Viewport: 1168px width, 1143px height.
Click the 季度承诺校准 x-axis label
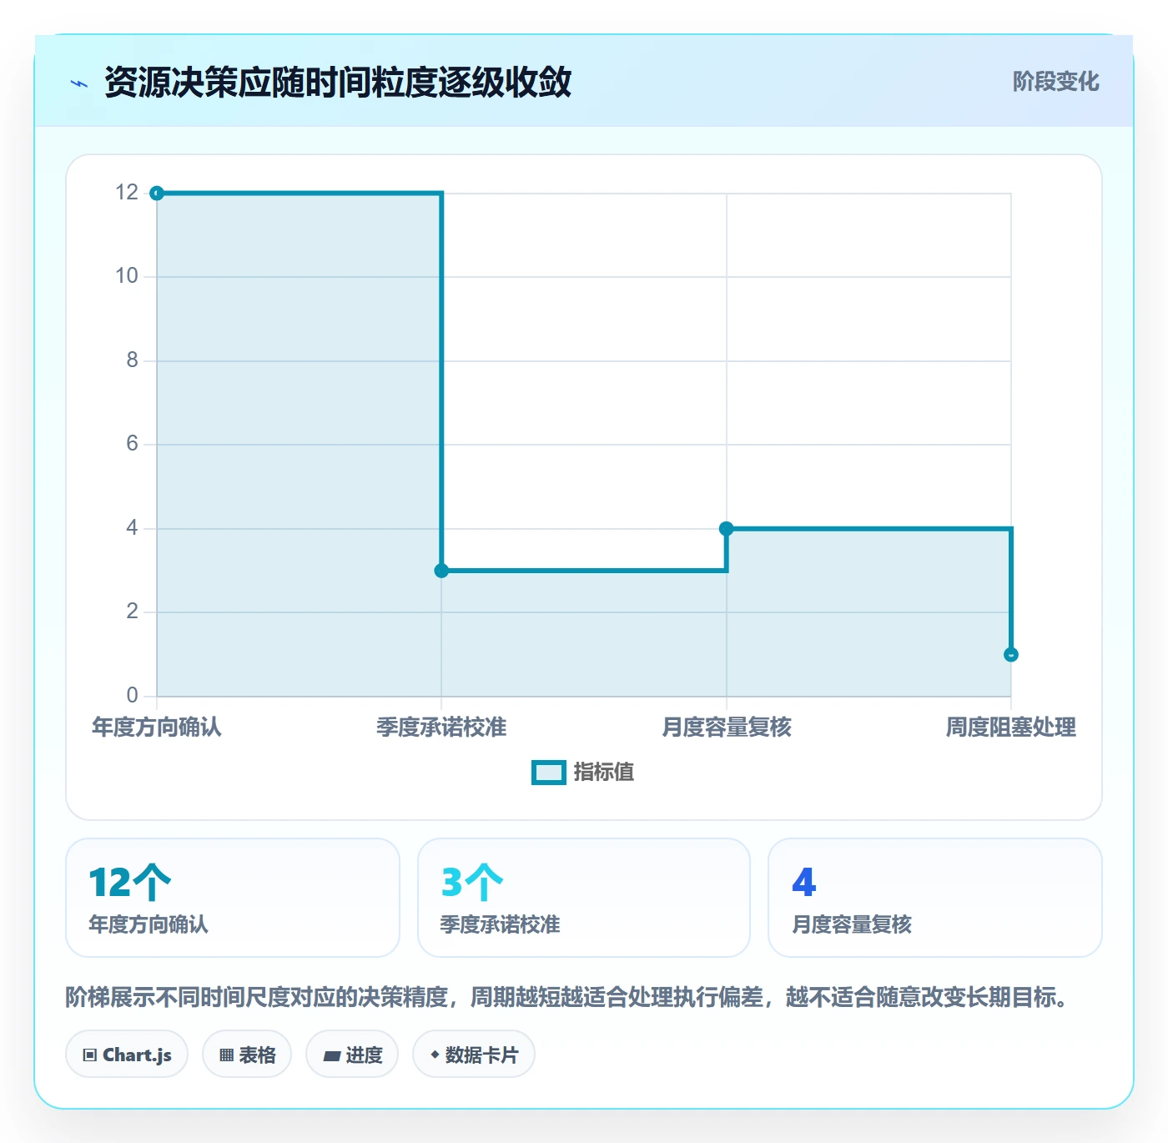tap(441, 728)
